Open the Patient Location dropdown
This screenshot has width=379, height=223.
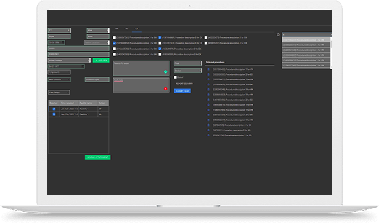[96, 42]
